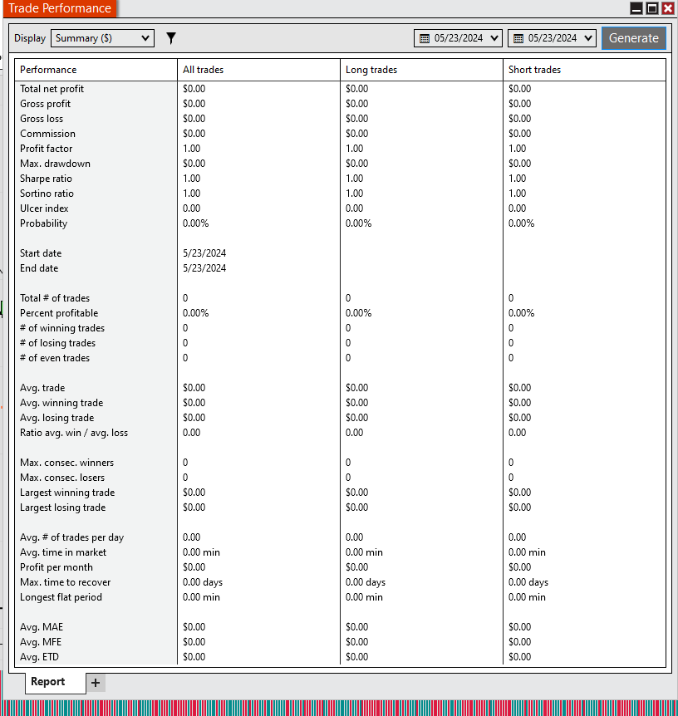Click the Generate button

pos(633,38)
